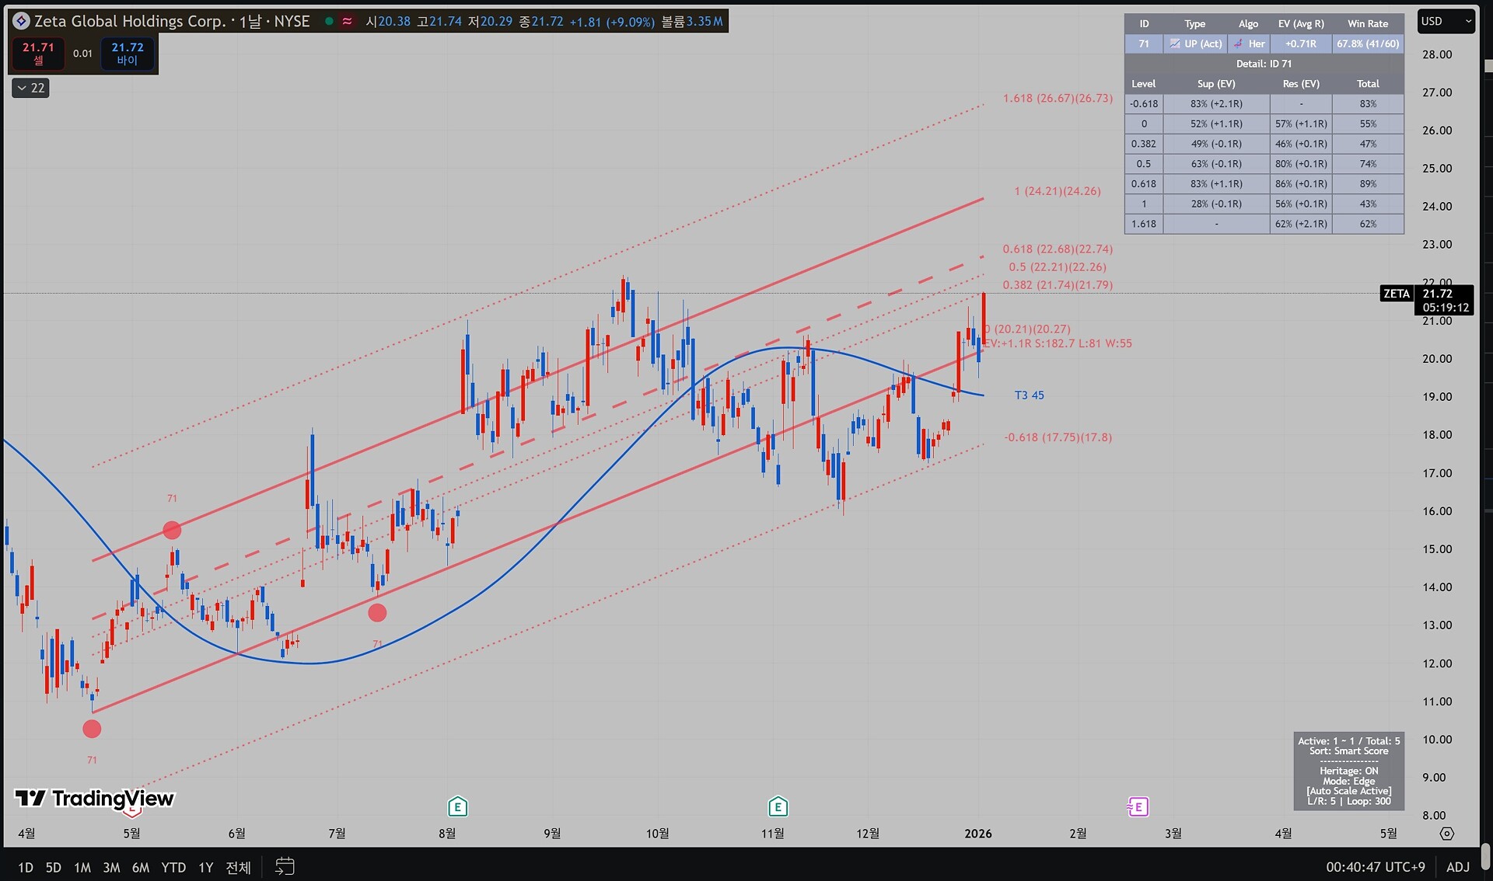Click the red pivot circle near April low
The image size is (1493, 881).
[92, 729]
